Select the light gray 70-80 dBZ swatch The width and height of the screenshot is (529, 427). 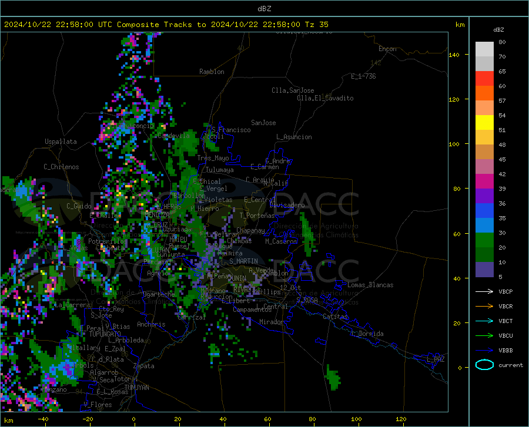484,49
